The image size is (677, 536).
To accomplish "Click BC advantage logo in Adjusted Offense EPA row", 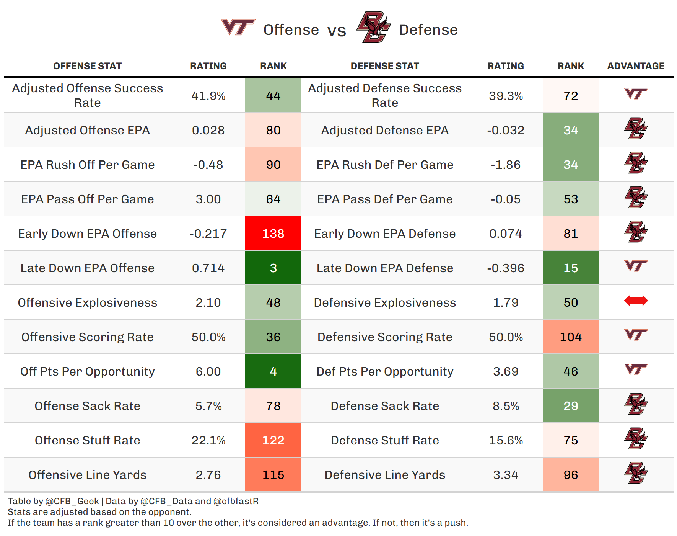I will (x=636, y=128).
